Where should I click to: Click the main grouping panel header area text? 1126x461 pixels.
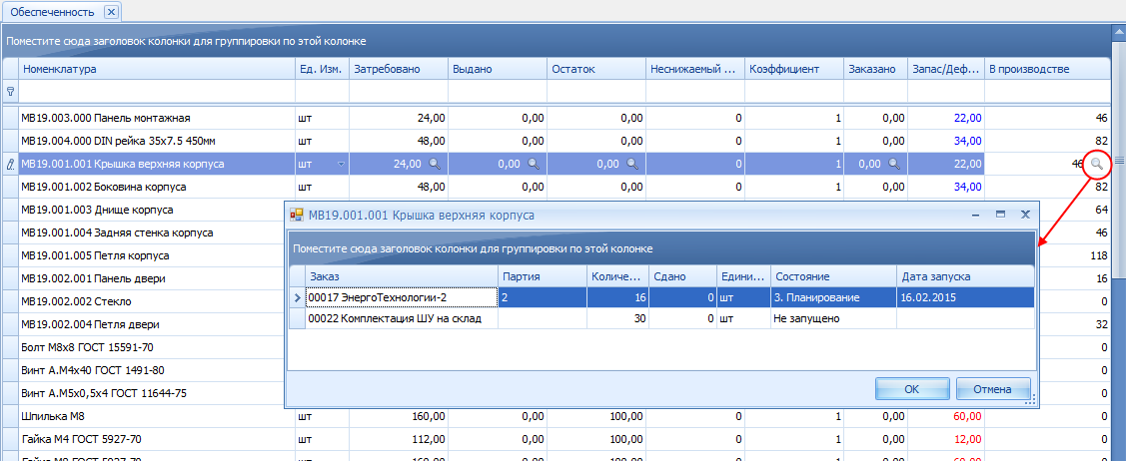point(187,42)
